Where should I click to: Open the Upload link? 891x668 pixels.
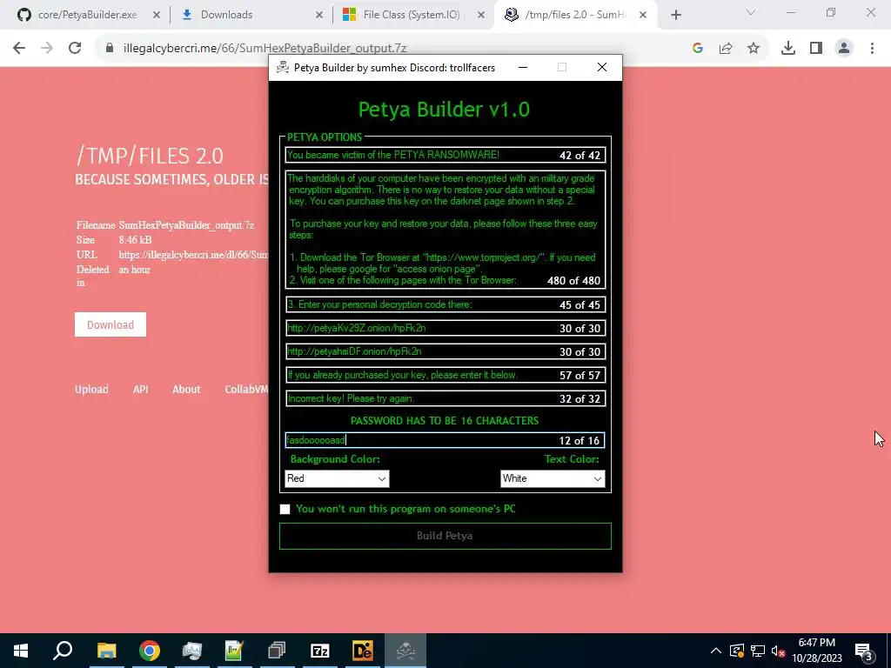click(x=91, y=389)
